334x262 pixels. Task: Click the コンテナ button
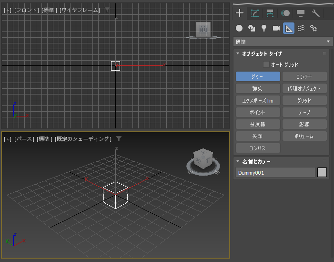tap(304, 76)
